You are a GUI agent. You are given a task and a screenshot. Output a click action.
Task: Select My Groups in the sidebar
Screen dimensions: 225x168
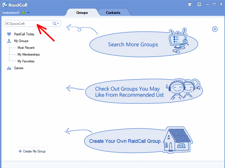click(x=21, y=41)
